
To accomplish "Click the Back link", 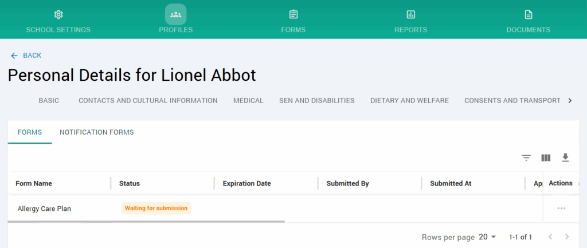I will [26, 56].
